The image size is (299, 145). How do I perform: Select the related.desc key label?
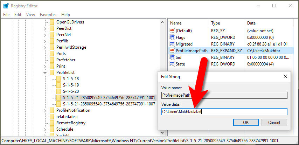point(67,117)
